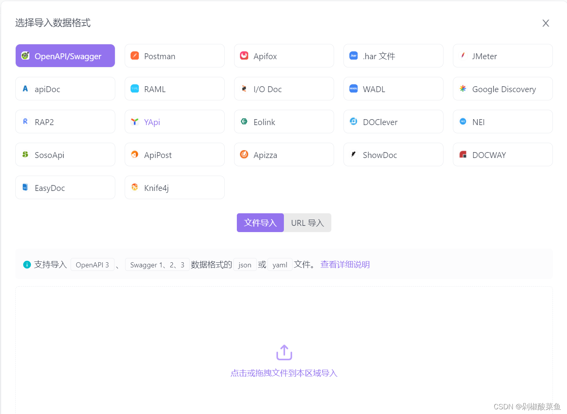Click the OpenAPI/Swagger format icon
567x414 pixels.
click(25, 56)
